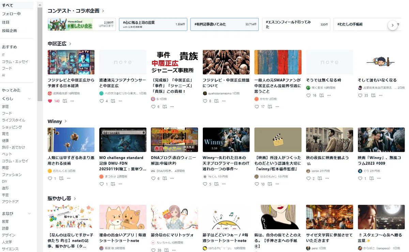Like the 人類には早すぎるあまり悪用される技術 article
The width and height of the screenshot is (409, 252).
coord(50,178)
